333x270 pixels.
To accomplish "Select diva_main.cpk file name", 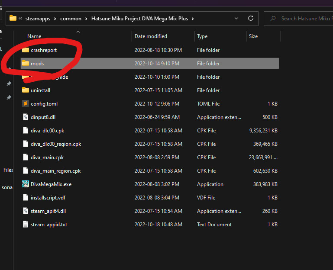I will click(47, 157).
